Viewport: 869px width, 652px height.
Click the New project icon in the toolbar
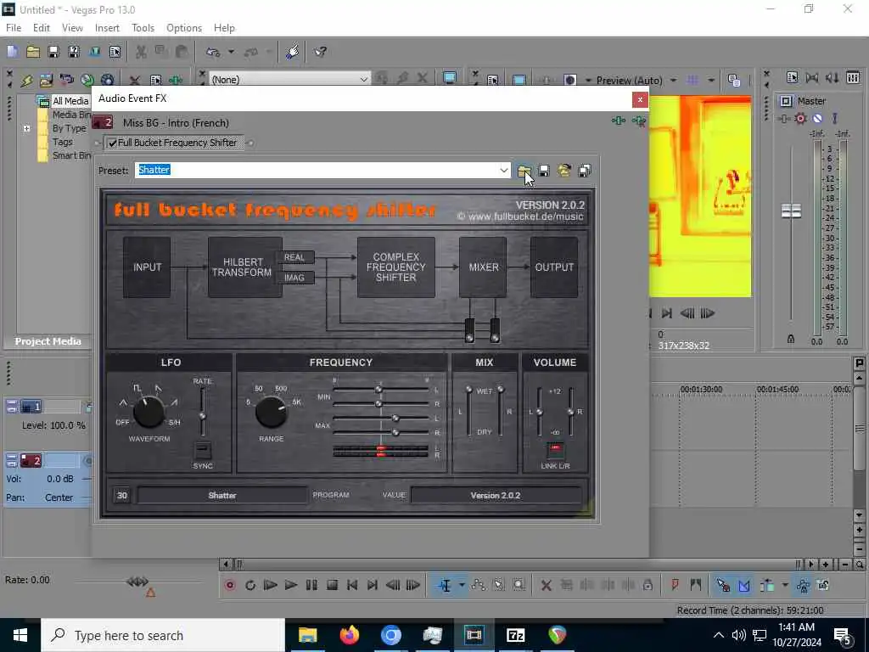[x=12, y=52]
